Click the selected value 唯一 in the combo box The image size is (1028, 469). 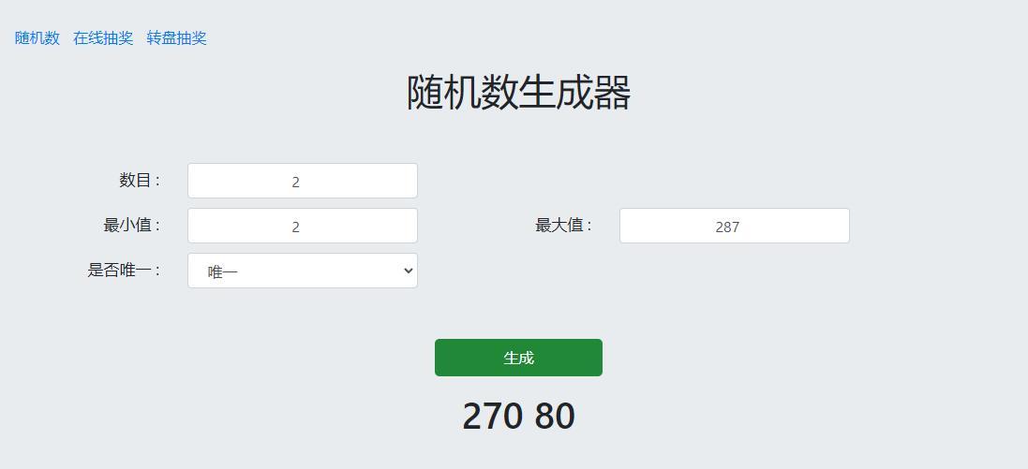tap(223, 271)
